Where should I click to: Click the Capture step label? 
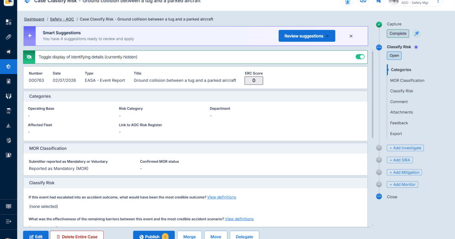[394, 24]
